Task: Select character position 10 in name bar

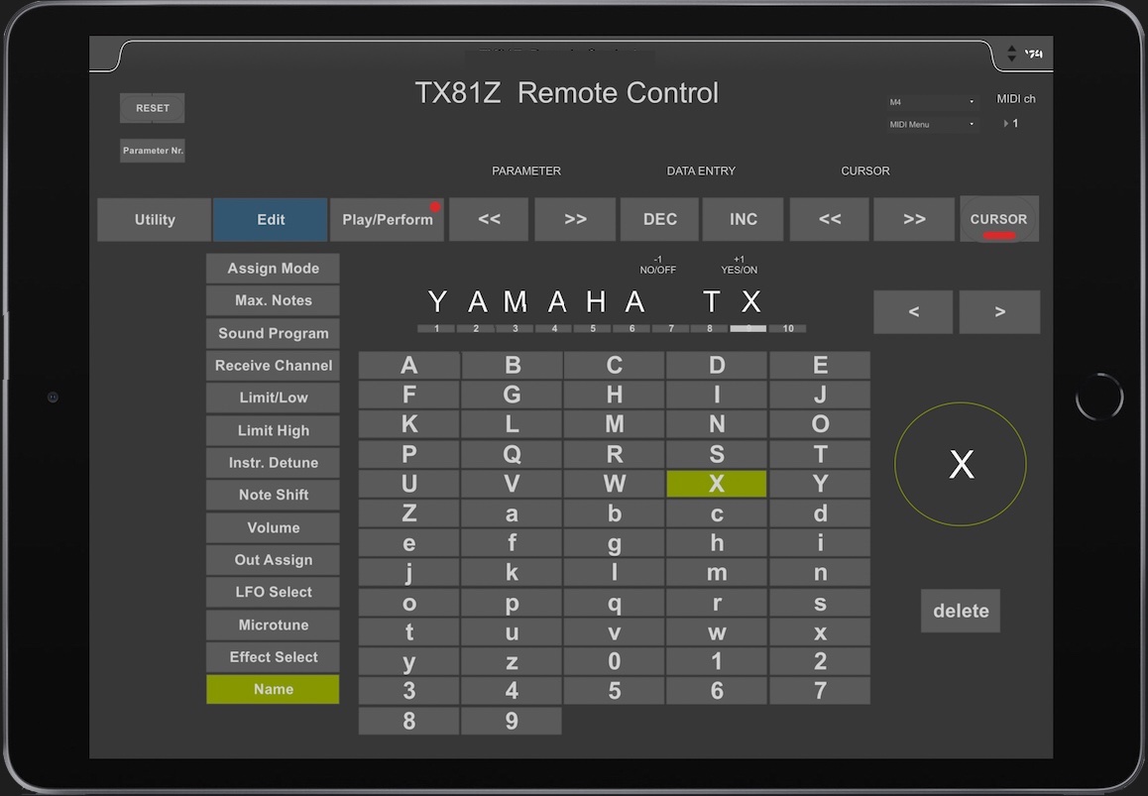Action: click(x=788, y=328)
